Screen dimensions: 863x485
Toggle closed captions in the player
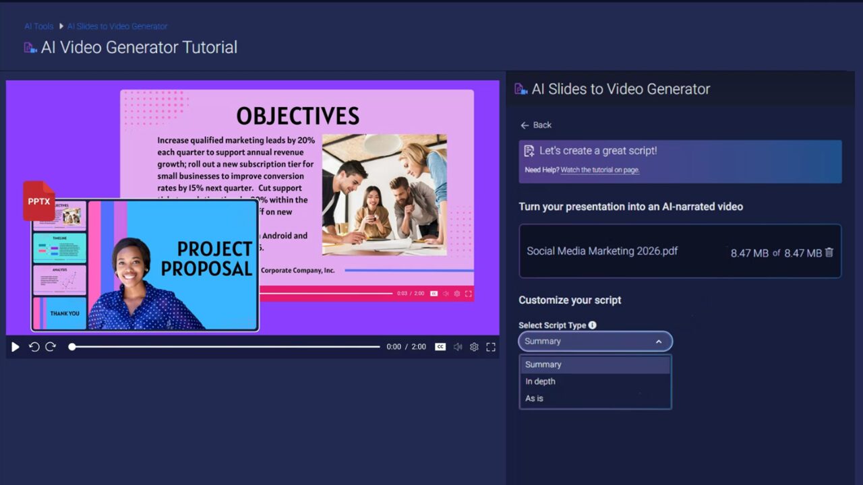tap(440, 346)
